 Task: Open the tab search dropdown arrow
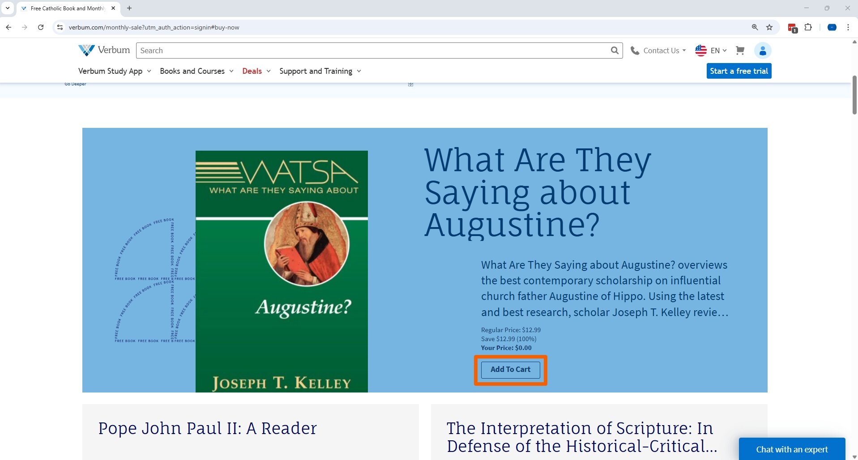(x=8, y=8)
